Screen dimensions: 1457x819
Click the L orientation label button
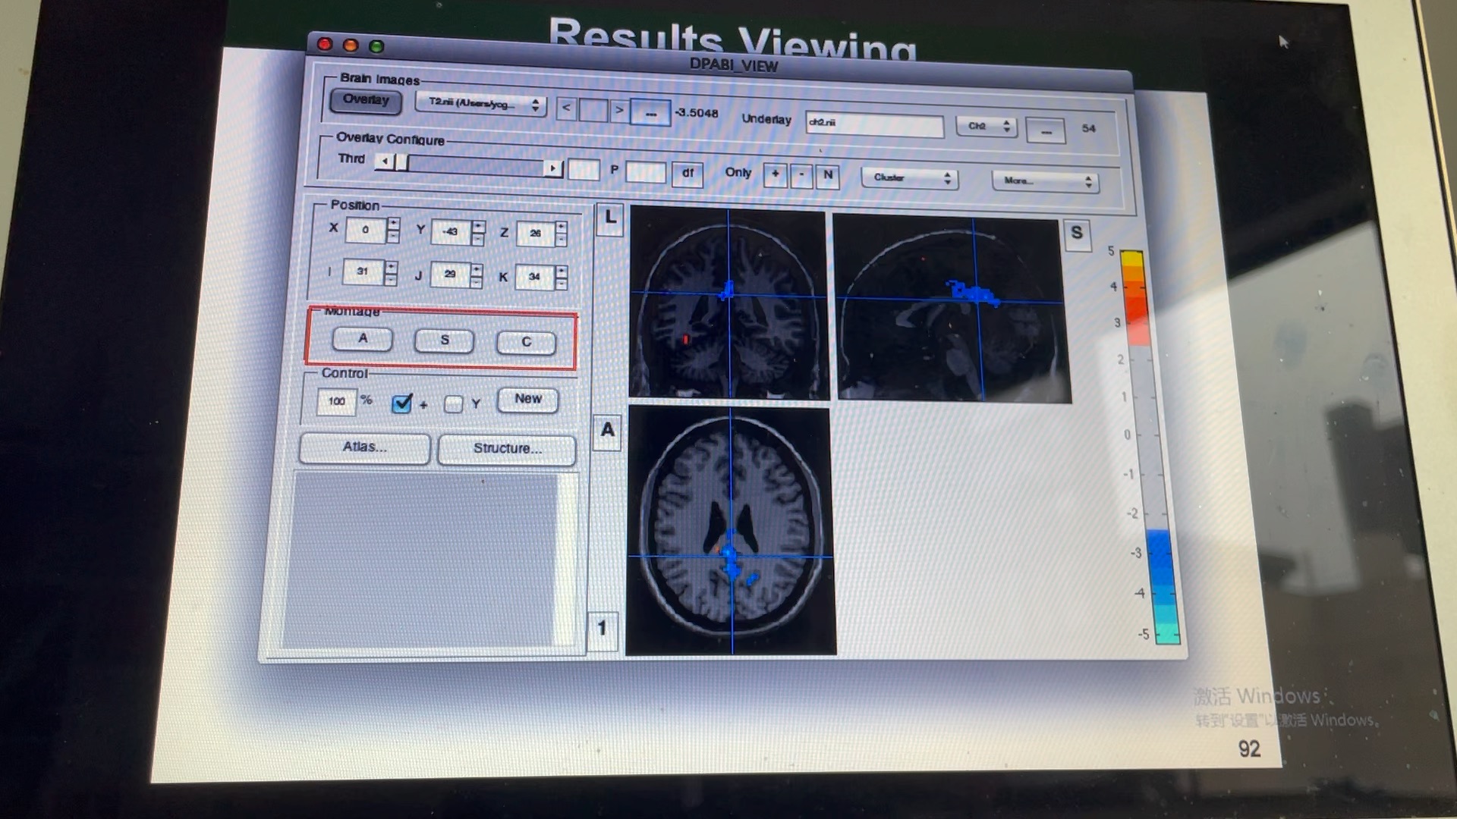tap(609, 219)
